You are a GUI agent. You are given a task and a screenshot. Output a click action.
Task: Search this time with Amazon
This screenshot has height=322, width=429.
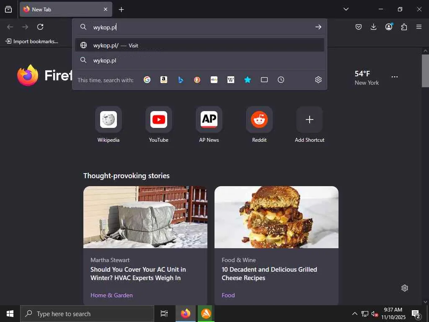pyautogui.click(x=164, y=80)
